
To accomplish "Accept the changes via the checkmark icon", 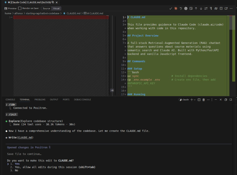I will (x=171, y=8).
